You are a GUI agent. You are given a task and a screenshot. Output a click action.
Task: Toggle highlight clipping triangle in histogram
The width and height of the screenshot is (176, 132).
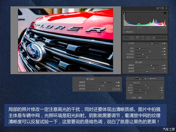(165, 13)
